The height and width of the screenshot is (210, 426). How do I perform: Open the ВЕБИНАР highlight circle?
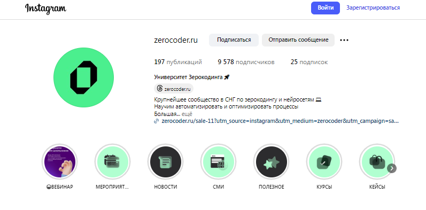[60, 162]
